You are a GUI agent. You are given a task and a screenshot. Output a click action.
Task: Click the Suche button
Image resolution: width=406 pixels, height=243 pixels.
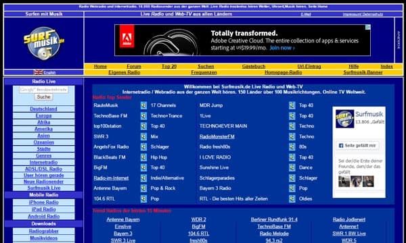tap(43, 97)
